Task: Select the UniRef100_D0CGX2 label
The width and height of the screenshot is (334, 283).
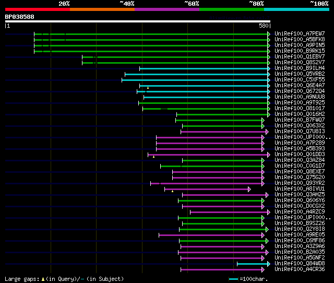Action: point(300,206)
